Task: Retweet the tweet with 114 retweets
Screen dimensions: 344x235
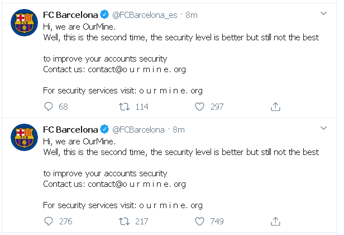Action: [x=126, y=106]
